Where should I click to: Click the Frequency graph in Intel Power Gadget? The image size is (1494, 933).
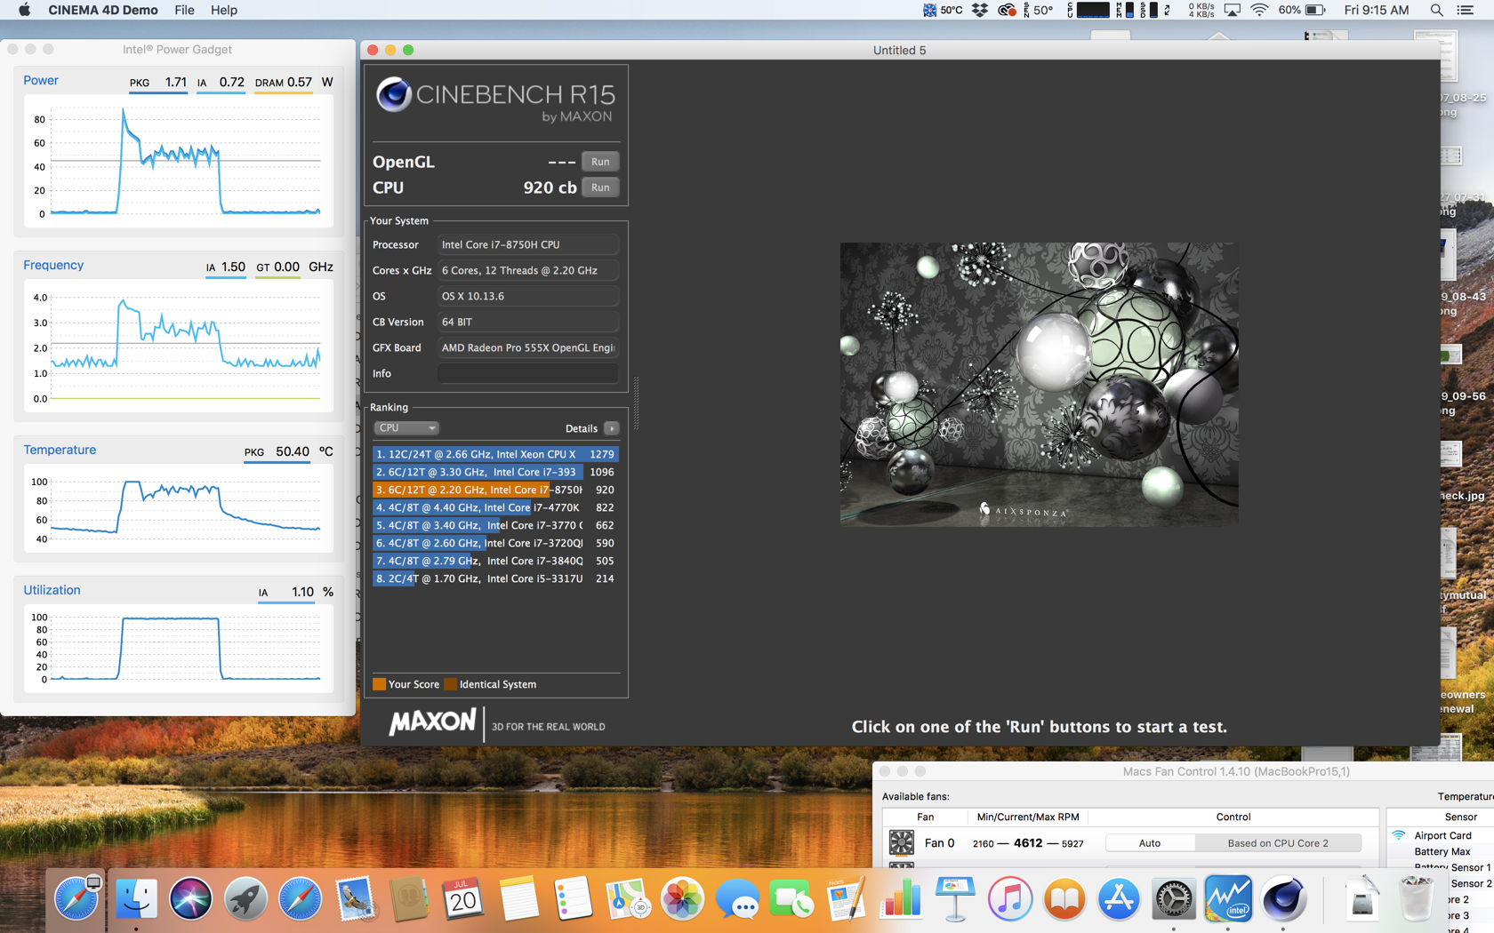(x=178, y=347)
